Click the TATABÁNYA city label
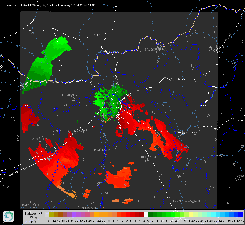The height and width of the screenshot is (225, 245). 70,95
